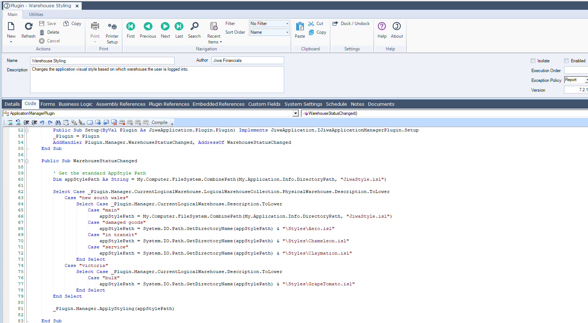Screen dimensions: 588x323
Task: Open the Search magnifier tool
Action: tap(194, 27)
